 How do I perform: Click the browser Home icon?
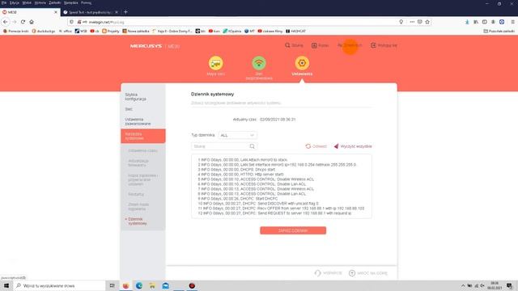pyautogui.click(x=32, y=22)
